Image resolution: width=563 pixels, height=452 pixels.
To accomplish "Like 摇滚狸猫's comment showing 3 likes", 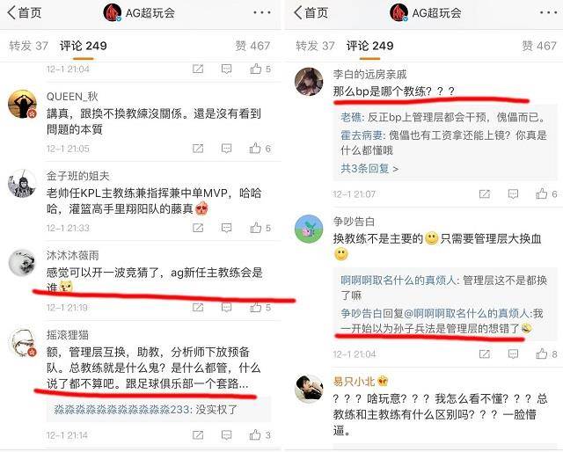I will pos(255,434).
